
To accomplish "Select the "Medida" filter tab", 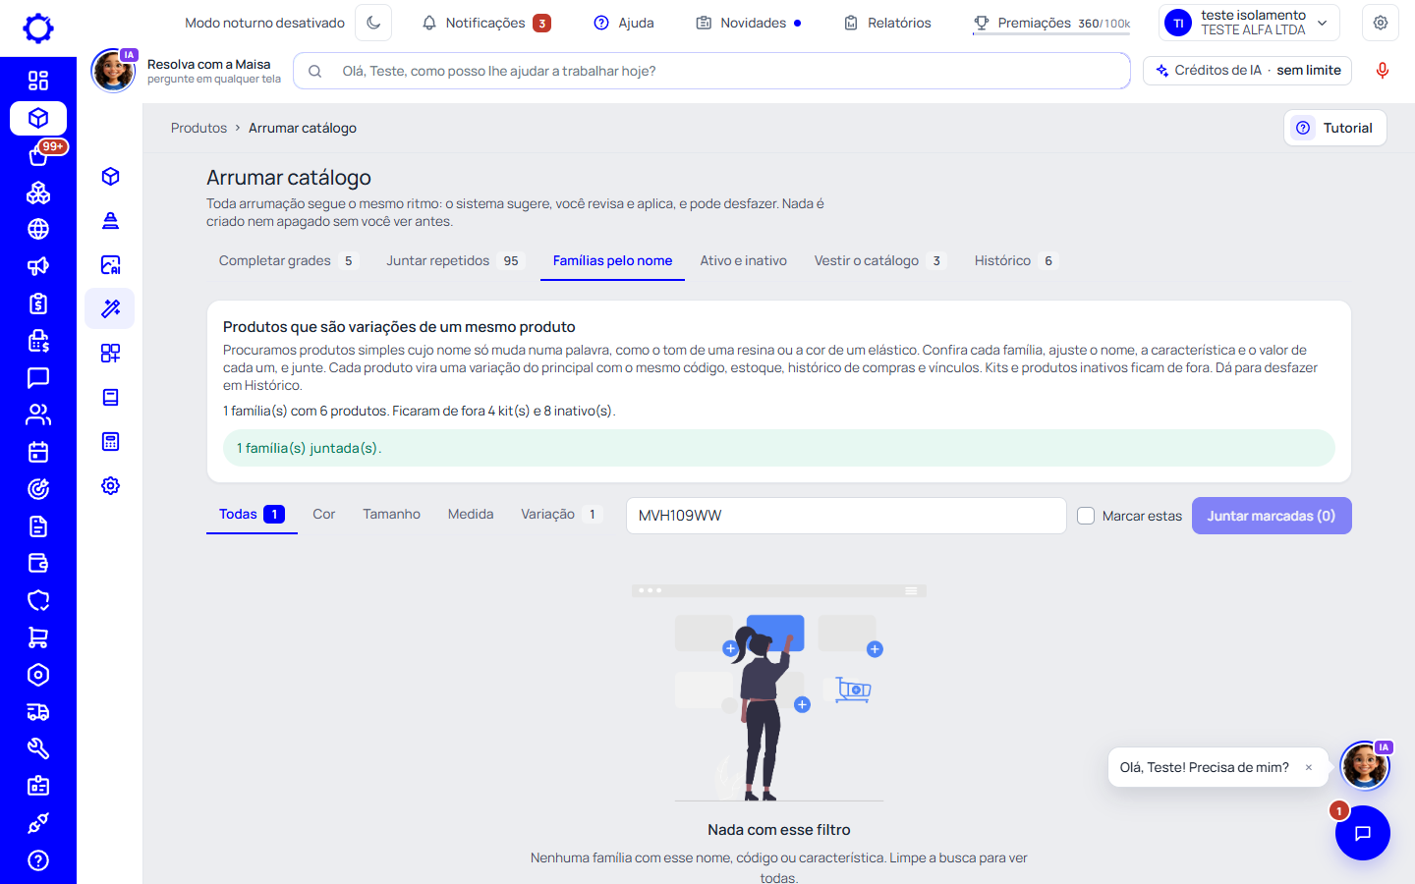I will (x=471, y=515).
